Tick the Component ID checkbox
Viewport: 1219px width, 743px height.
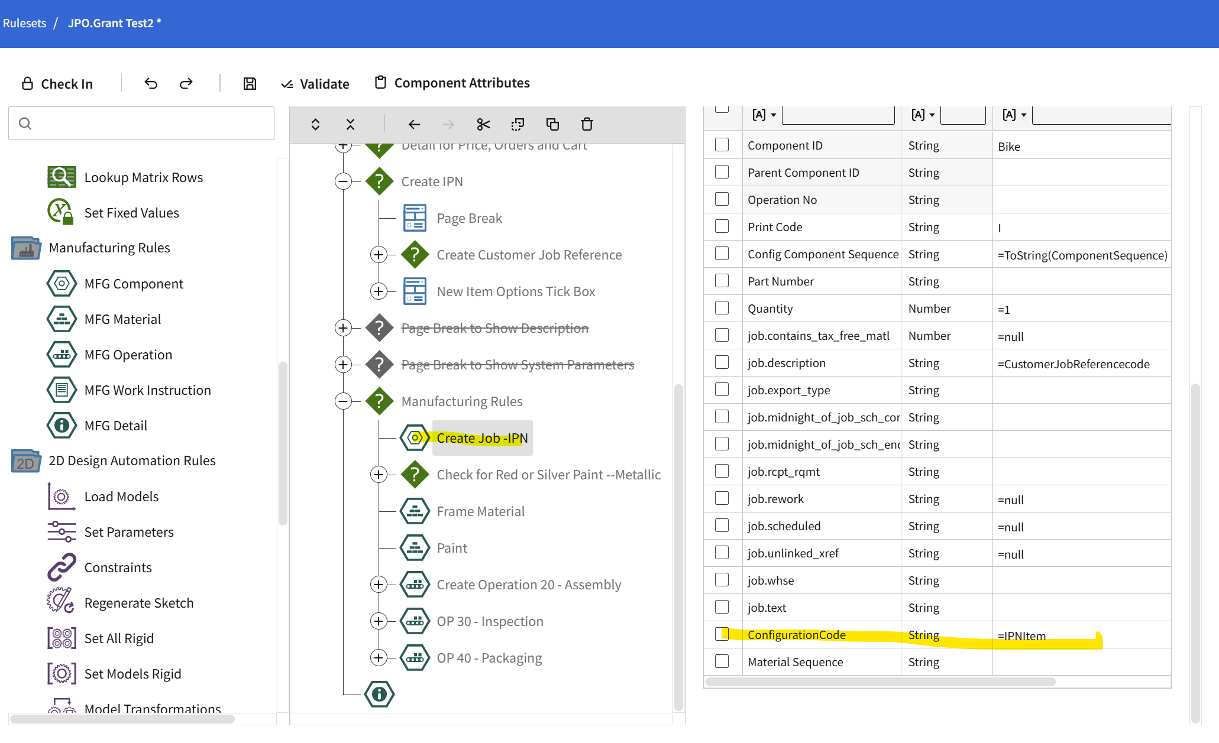pos(722,145)
